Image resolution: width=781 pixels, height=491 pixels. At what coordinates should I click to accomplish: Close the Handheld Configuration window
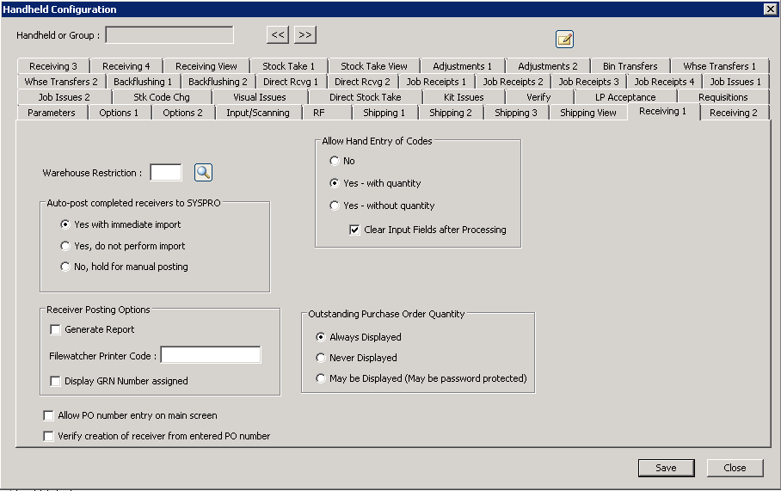click(x=769, y=9)
